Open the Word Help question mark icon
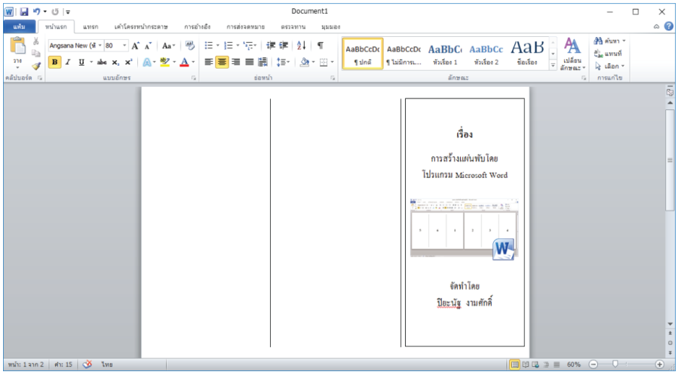The width and height of the screenshot is (681, 378). point(668,26)
